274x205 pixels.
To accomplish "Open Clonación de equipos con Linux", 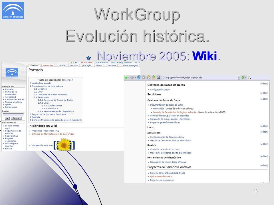I will [x=165, y=149].
